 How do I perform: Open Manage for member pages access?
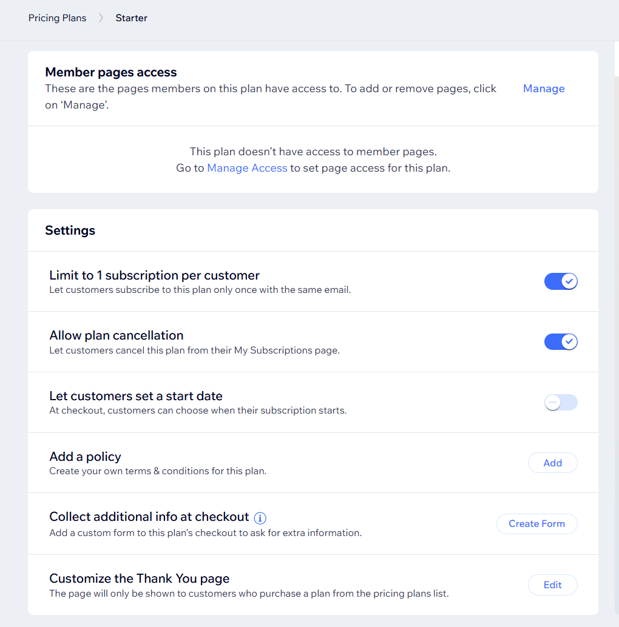click(x=544, y=89)
